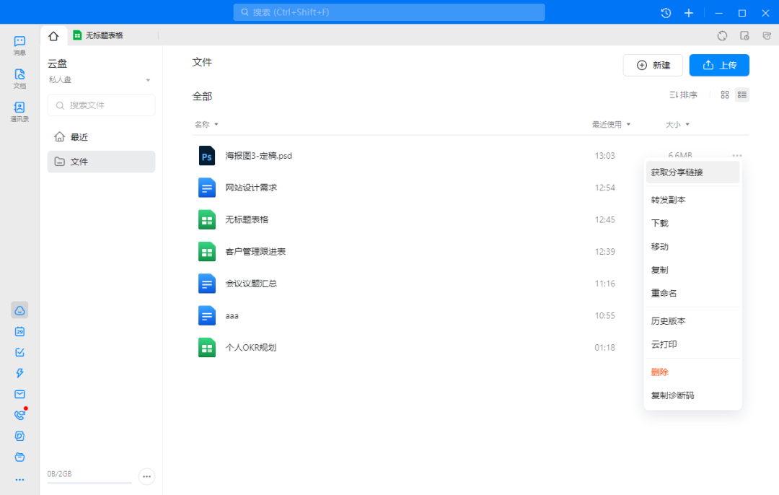Image resolution: width=779 pixels, height=495 pixels.
Task: Choose 复制 in context menu
Action: (x=692, y=270)
